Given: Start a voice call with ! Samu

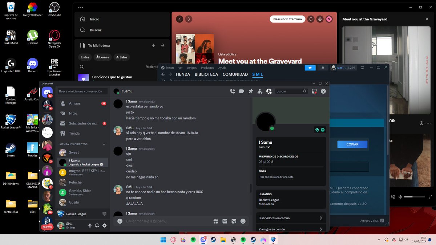Looking at the screenshot, I should click(x=233, y=91).
